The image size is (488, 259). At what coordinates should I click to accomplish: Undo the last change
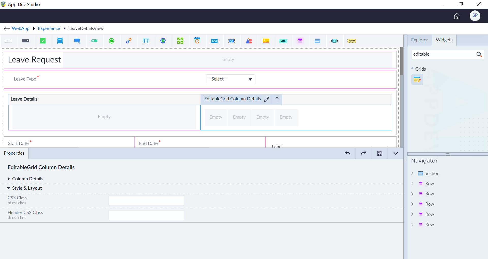(x=347, y=153)
